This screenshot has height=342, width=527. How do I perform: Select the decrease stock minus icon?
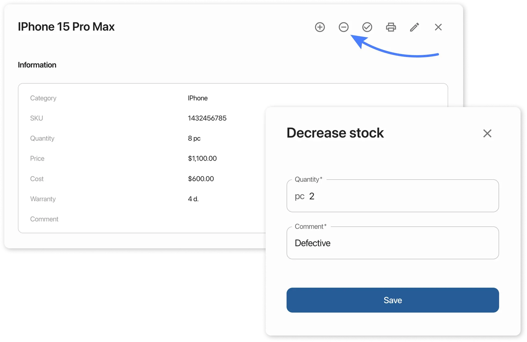(343, 27)
